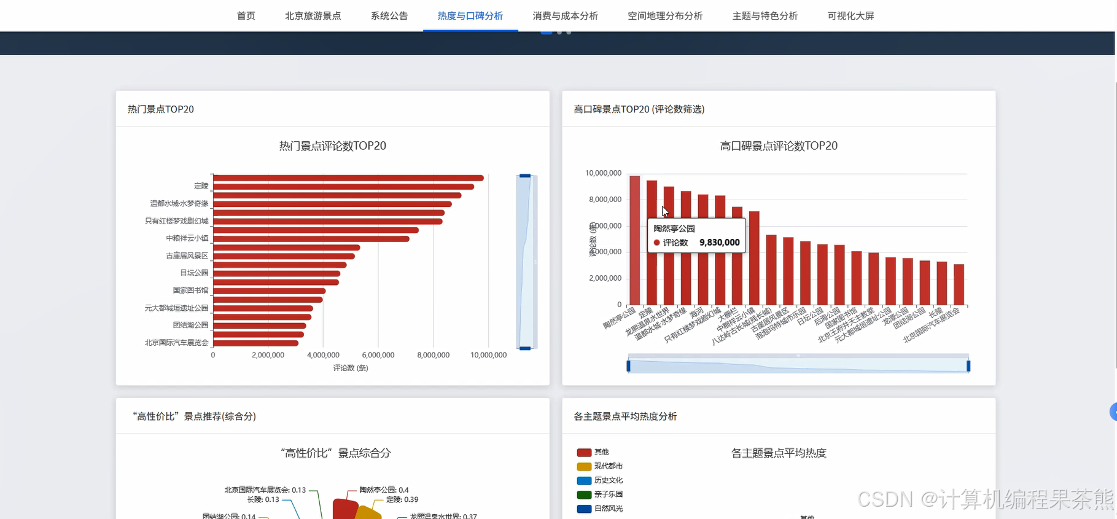The height and width of the screenshot is (519, 1117).
Task: Click the 海河 x-axis label in right chart
Action: coord(696,313)
